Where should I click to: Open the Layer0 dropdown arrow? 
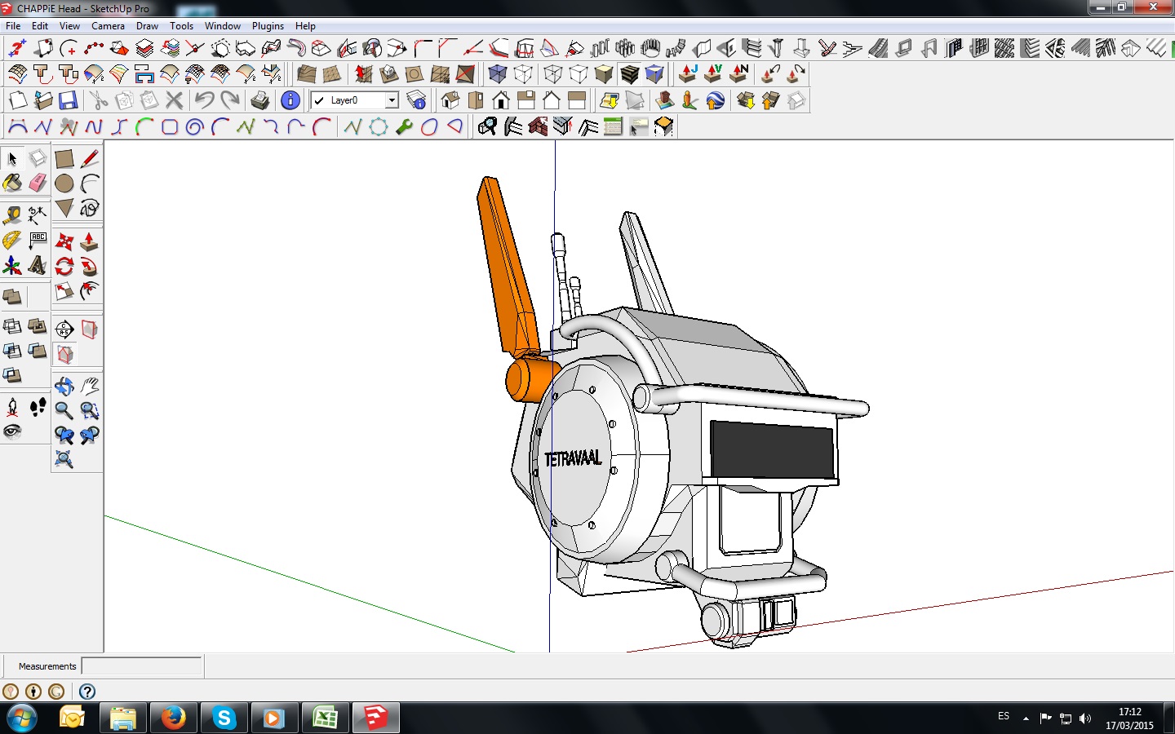392,100
